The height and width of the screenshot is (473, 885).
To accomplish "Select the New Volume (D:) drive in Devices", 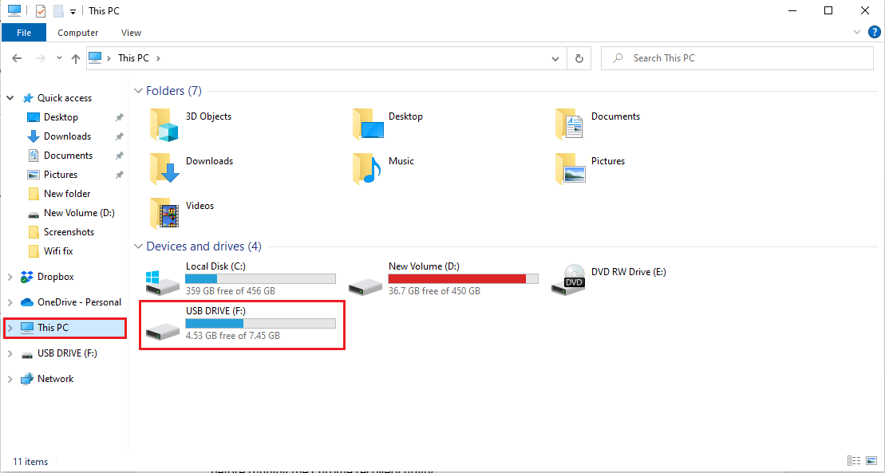I will pyautogui.click(x=365, y=286).
